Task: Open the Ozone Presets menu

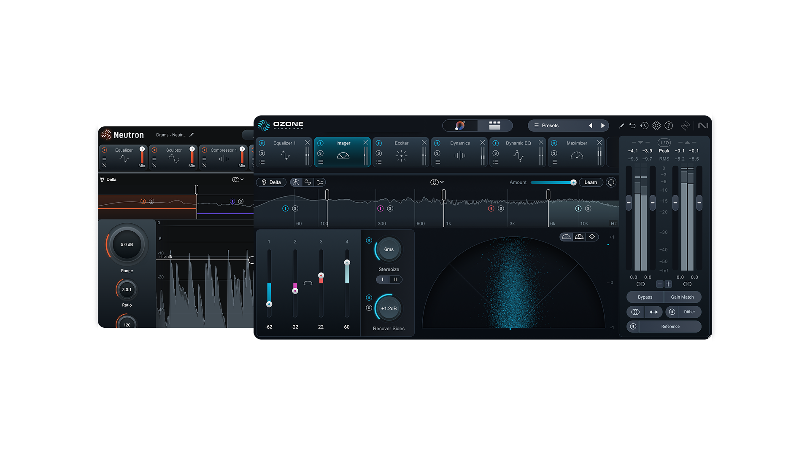Action: (x=550, y=126)
